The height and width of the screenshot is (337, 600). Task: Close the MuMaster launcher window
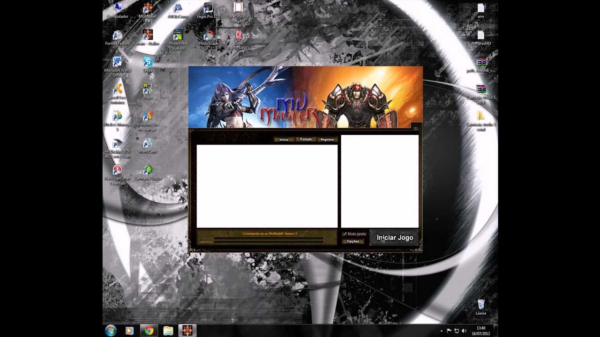(x=416, y=129)
